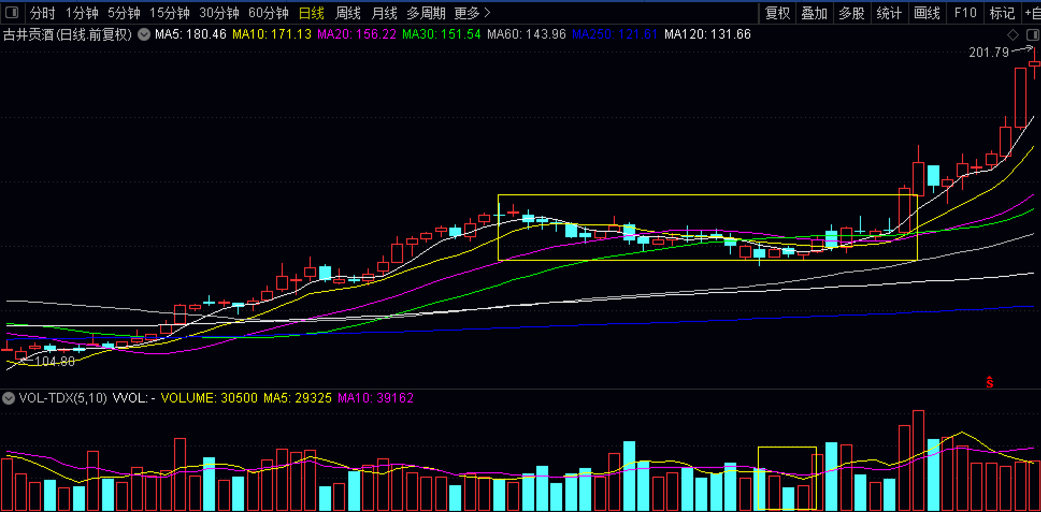Viewport: 1041px width, 512px height.
Task: Select the 5分钟 period tab
Action: [124, 13]
